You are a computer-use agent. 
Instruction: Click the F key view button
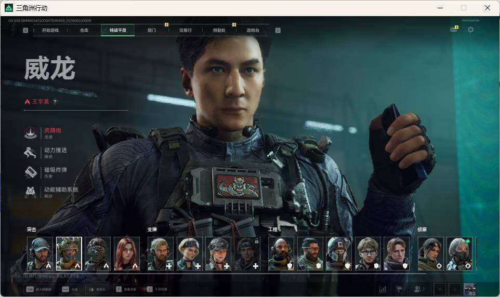click(x=126, y=289)
